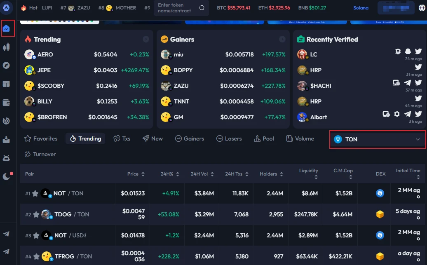This screenshot has height=265, width=427.
Task: Open Albart Twitter icon
Action: click(x=418, y=114)
